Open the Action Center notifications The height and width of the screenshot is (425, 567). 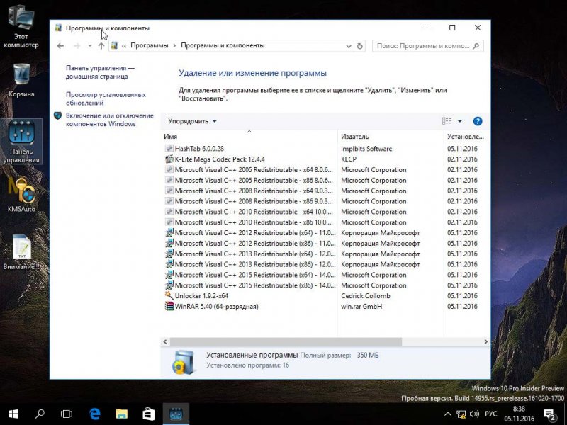[x=550, y=414]
